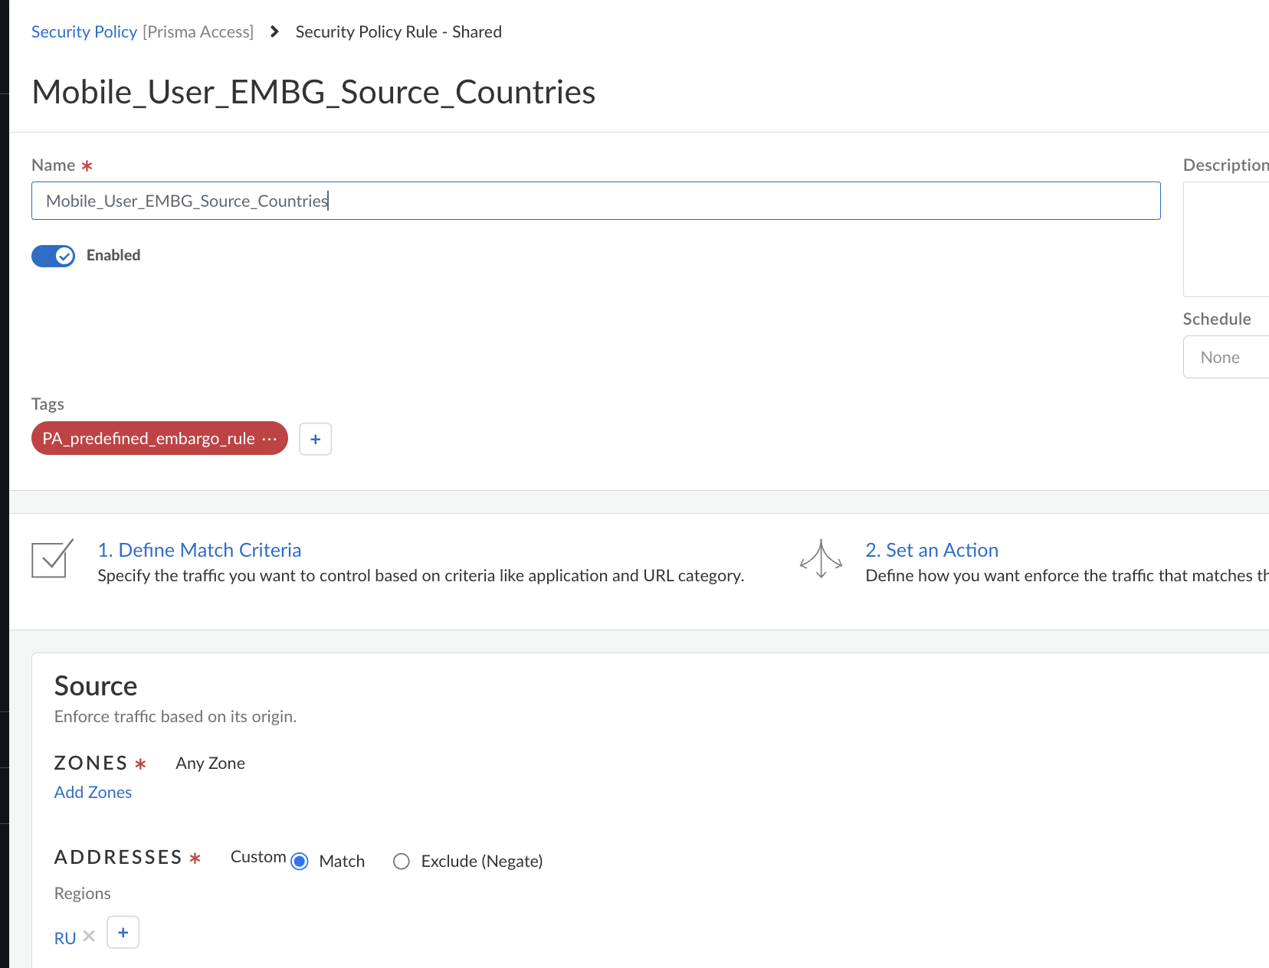
Task: Remove the RU region tag
Action: tap(88, 936)
